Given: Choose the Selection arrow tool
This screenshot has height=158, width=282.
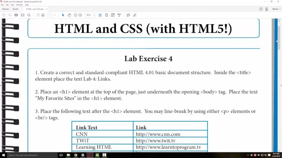Looking at the screenshot, I should 63,15.
